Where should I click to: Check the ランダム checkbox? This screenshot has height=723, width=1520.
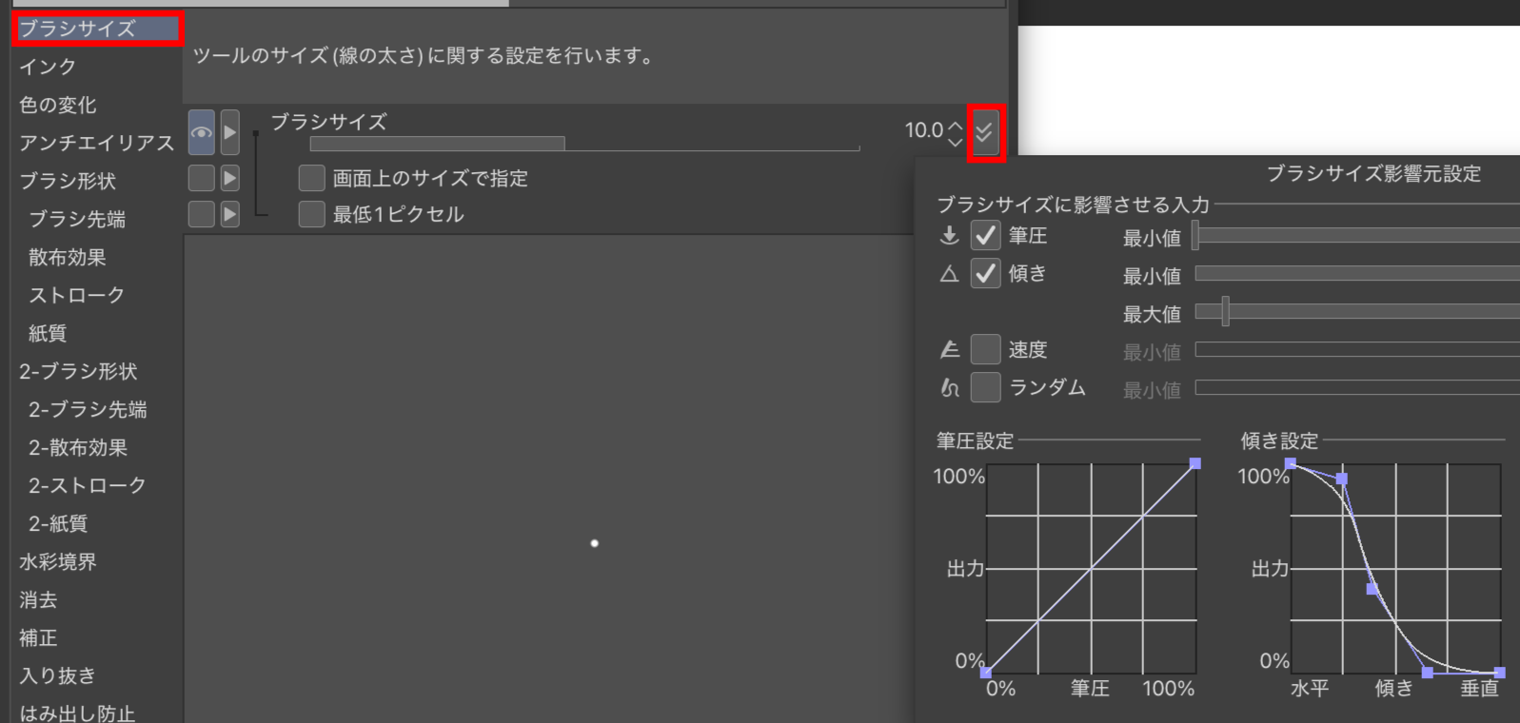coord(985,387)
